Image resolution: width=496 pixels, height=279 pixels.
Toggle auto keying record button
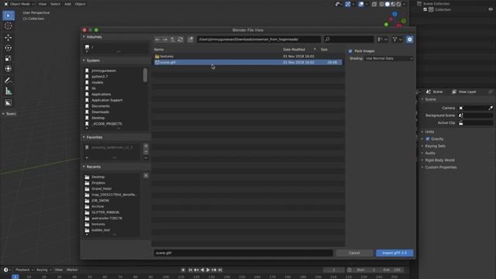(183, 270)
